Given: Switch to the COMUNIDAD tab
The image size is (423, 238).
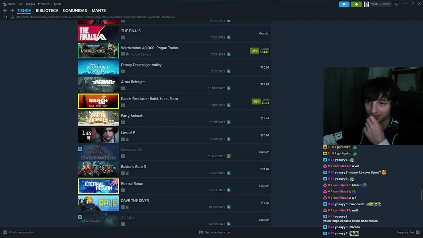Looking at the screenshot, I should [75, 11].
